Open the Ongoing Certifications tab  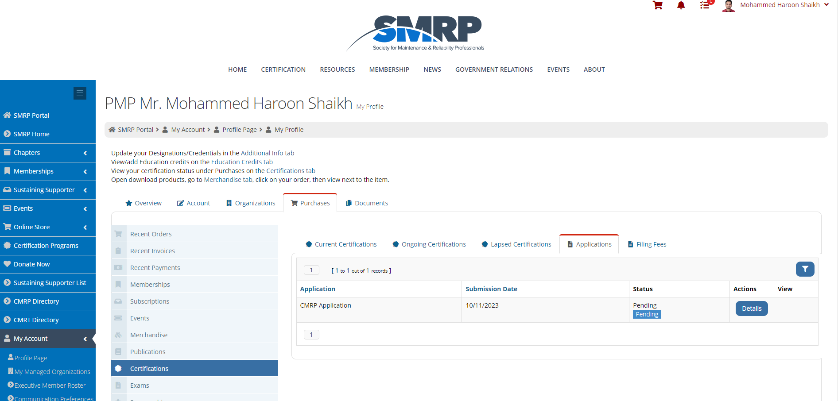[429, 244]
